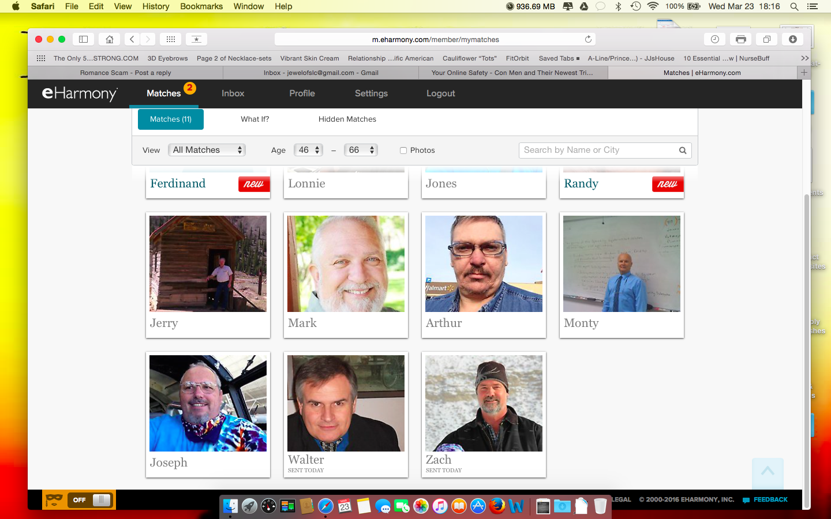831x519 pixels.
Task: Switch to the Gmail Inbox tab
Action: pyautogui.click(x=321, y=73)
